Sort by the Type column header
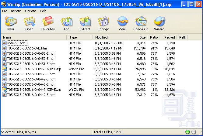 (80, 37)
